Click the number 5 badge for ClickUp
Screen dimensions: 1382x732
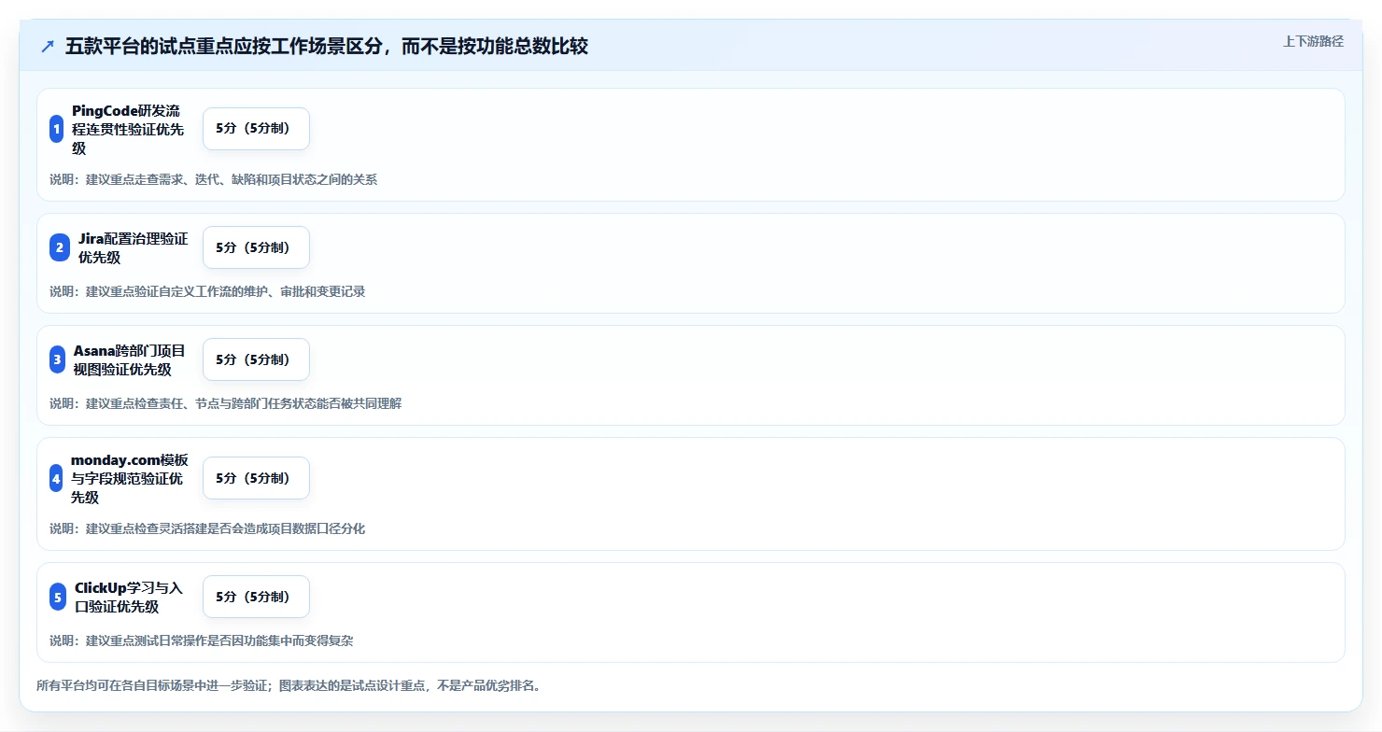pos(58,597)
